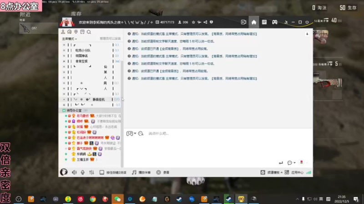The height and width of the screenshot is (204, 364).
Task: Open the 主席模式 mode dropdown
Action: coord(70,39)
